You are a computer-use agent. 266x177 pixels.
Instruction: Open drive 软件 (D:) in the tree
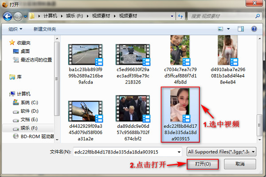tap(29, 111)
